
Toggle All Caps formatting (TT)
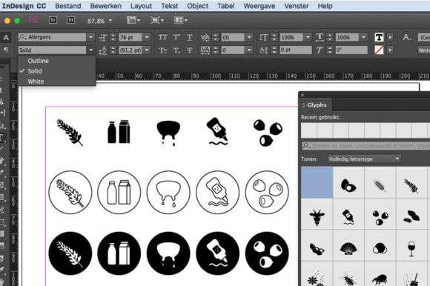coord(162,37)
